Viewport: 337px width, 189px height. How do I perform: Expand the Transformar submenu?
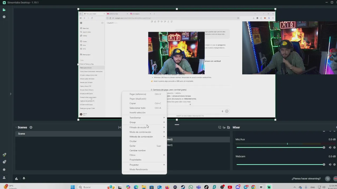144,118
